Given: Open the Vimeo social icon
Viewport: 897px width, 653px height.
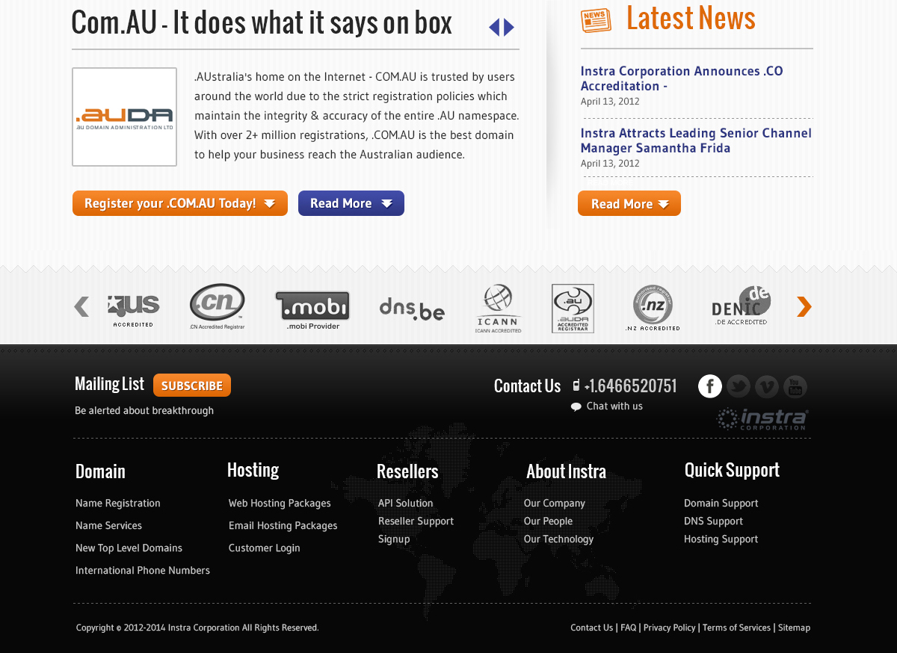Looking at the screenshot, I should [767, 386].
